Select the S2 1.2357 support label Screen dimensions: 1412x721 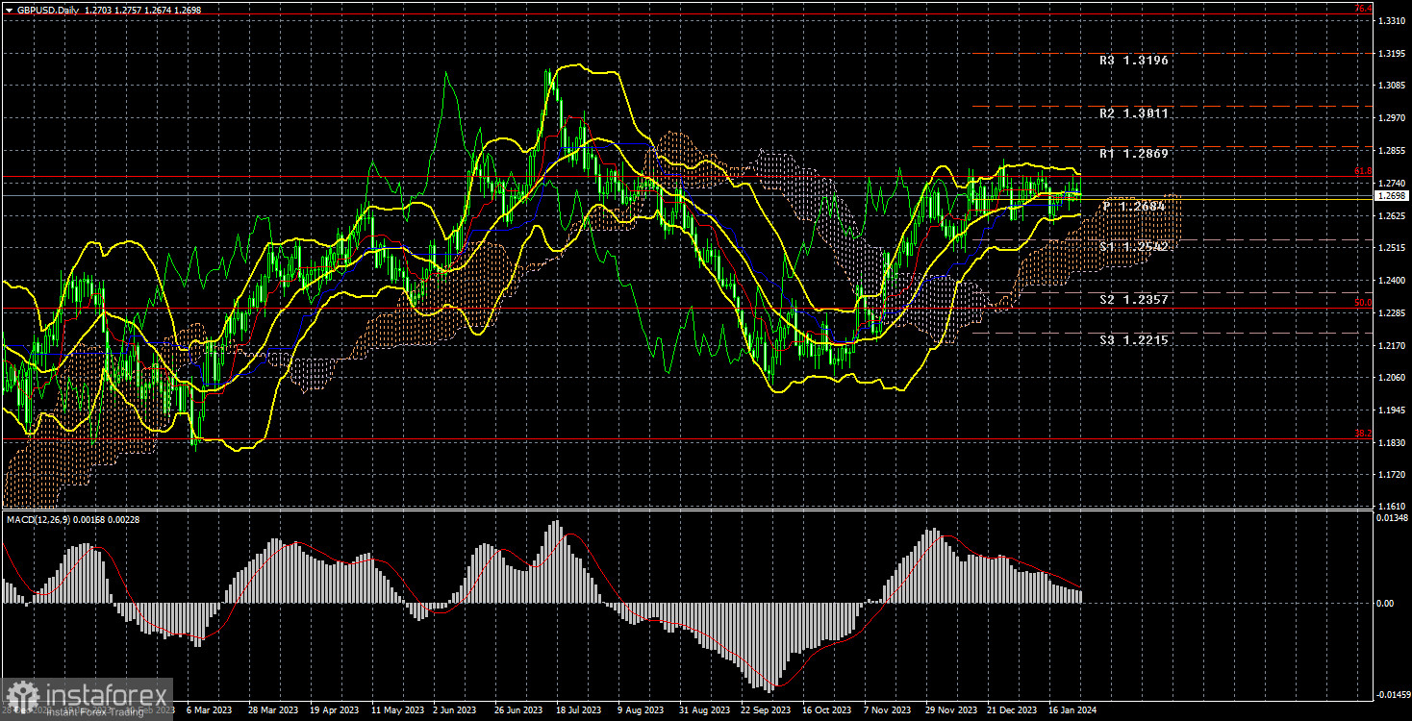point(1135,300)
